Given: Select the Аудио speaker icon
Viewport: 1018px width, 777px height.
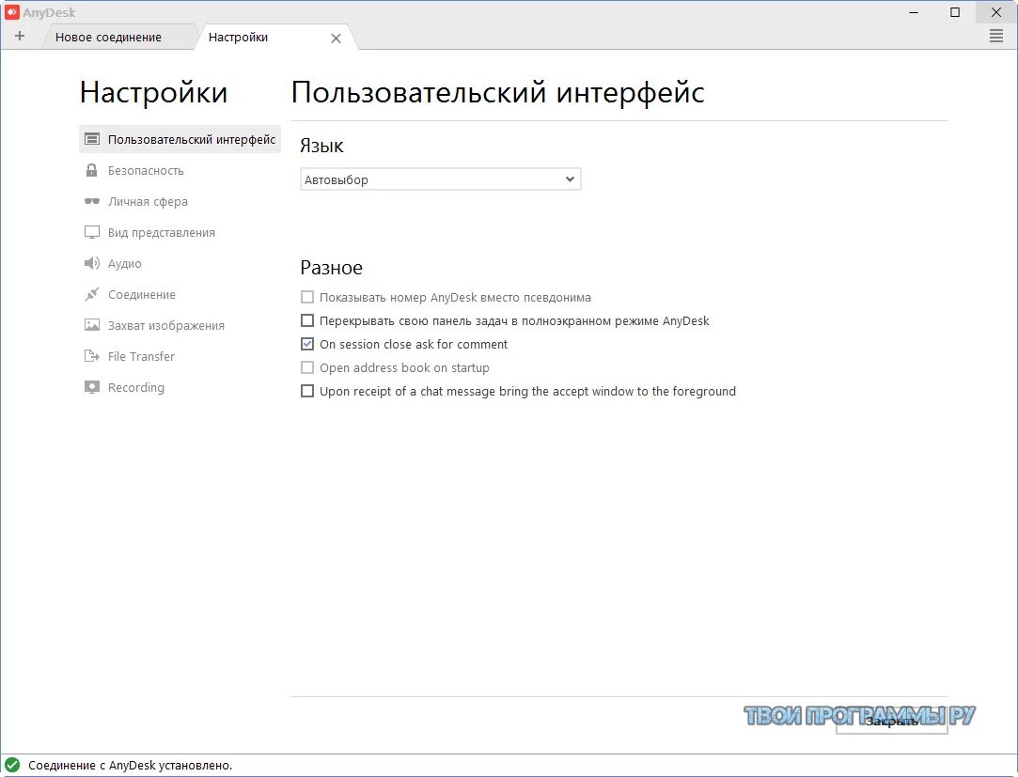Looking at the screenshot, I should point(92,263).
